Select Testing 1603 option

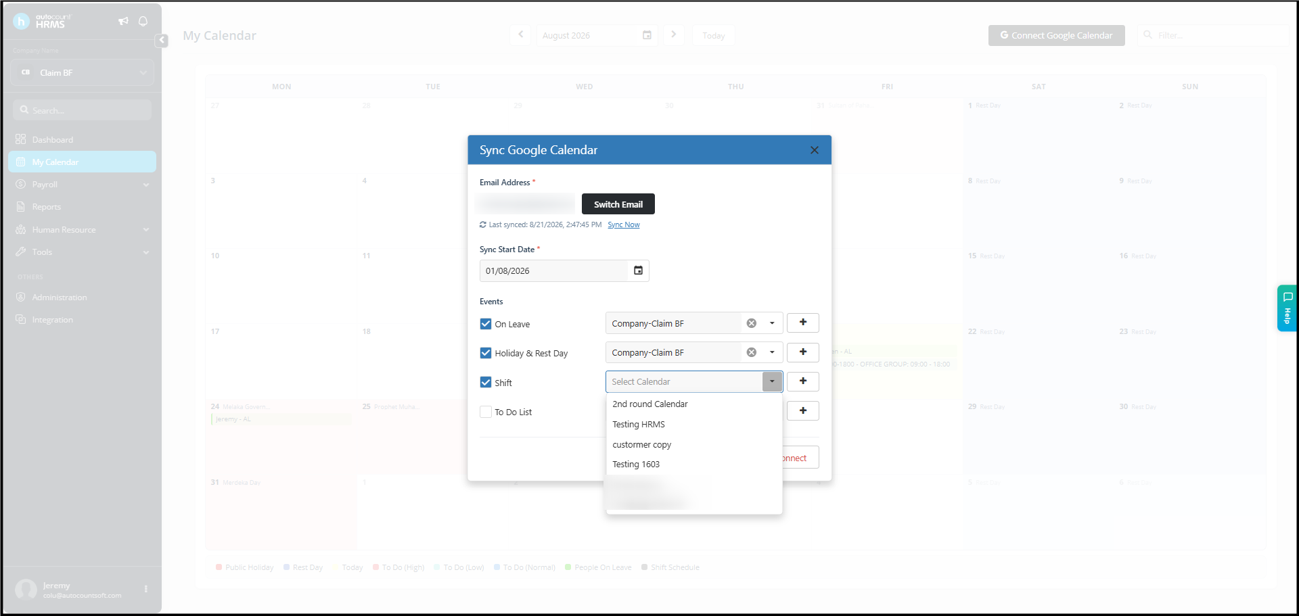694,465
